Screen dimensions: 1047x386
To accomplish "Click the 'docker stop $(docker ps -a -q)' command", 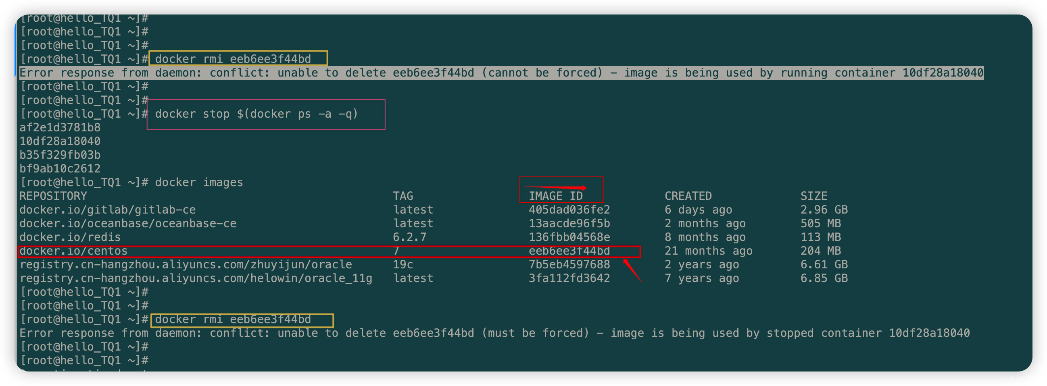I will pos(256,114).
